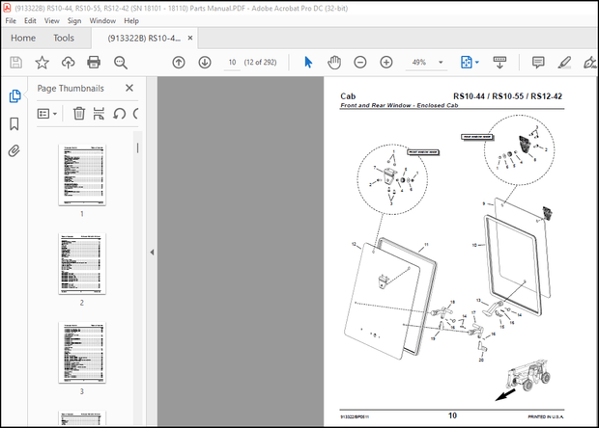Rotate page counterclockwise icon
The height and width of the screenshot is (428, 599).
tap(119, 113)
